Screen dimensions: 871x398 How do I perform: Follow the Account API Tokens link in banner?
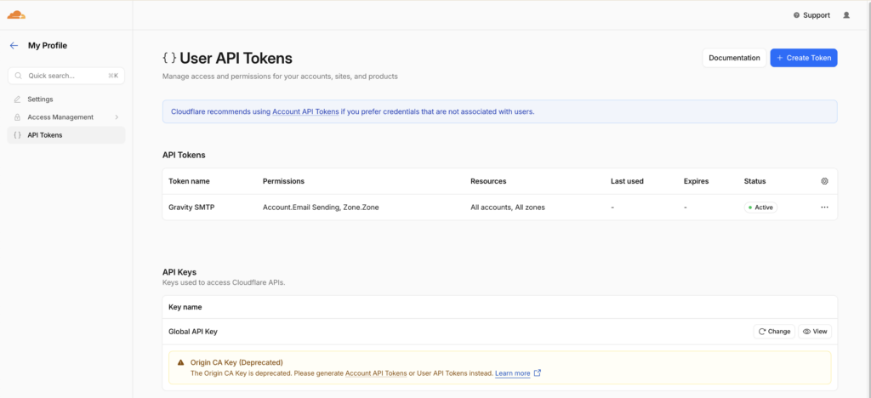pyautogui.click(x=305, y=111)
